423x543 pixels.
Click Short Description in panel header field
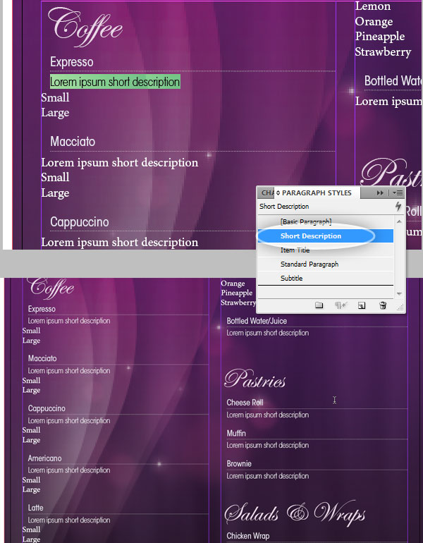pyautogui.click(x=284, y=207)
